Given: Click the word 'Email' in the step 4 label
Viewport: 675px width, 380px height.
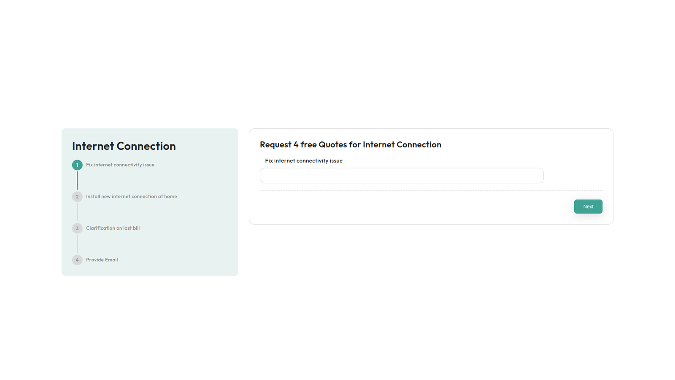Looking at the screenshot, I should tap(111, 260).
